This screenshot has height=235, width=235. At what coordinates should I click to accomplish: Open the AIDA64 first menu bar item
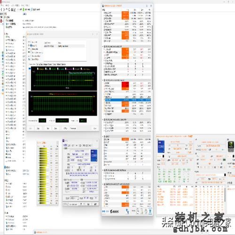pyautogui.click(x=2, y=6)
